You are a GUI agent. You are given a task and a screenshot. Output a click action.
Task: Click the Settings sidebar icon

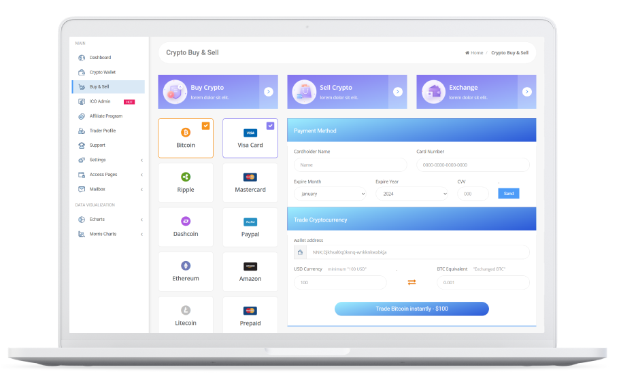(x=82, y=160)
